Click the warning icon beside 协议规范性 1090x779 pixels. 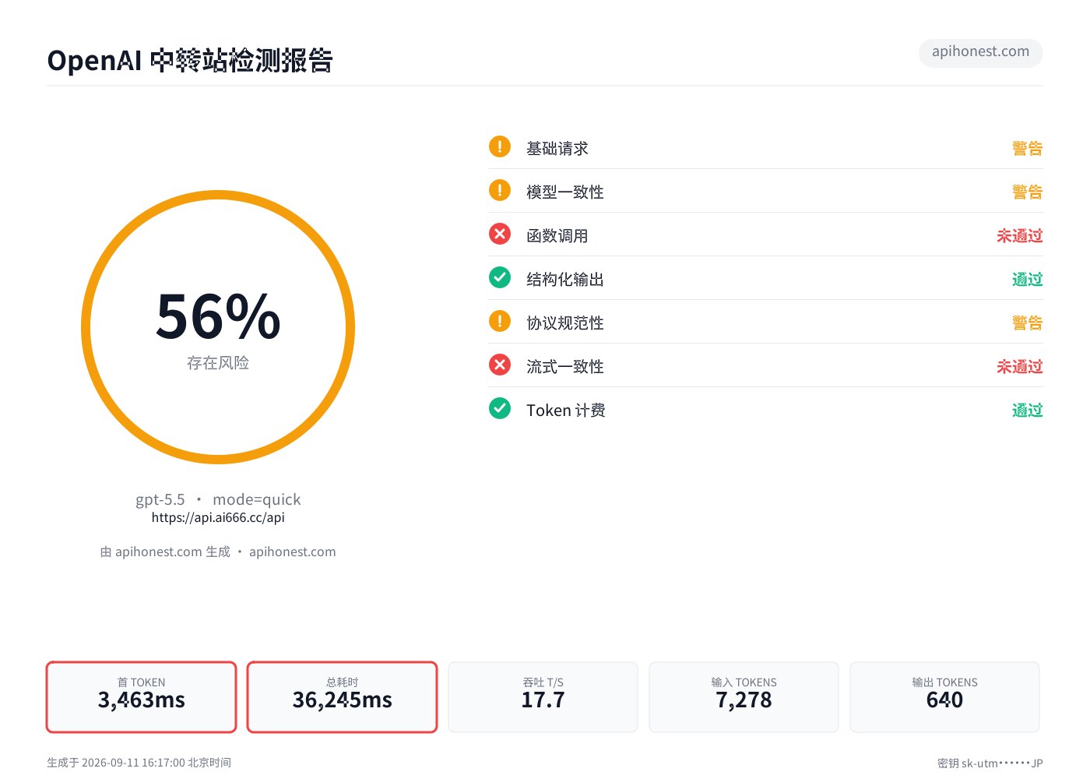coord(500,321)
